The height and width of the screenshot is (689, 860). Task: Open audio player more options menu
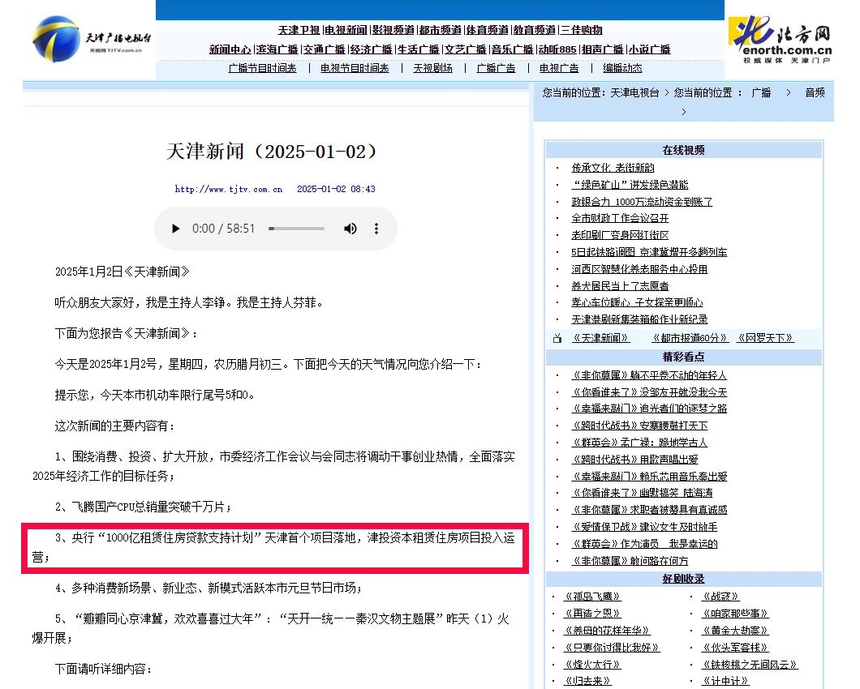pyautogui.click(x=376, y=229)
